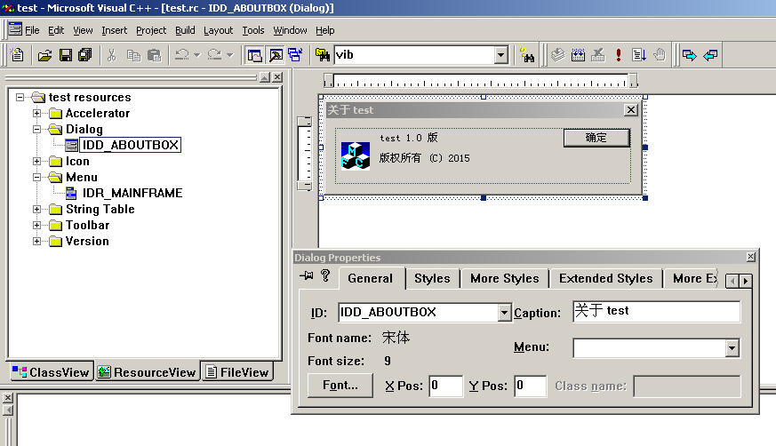The image size is (776, 446).
Task: Click the MFC icon in the About dialog preview
Action: point(356,155)
